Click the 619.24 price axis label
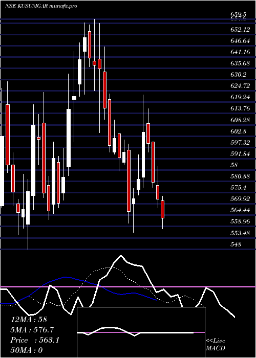This screenshot has height=358, width=256. pos(241,98)
